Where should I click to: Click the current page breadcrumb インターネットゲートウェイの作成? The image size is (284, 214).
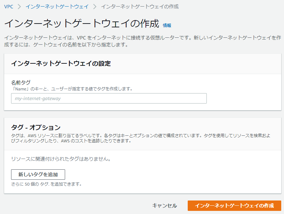coord(140,7)
